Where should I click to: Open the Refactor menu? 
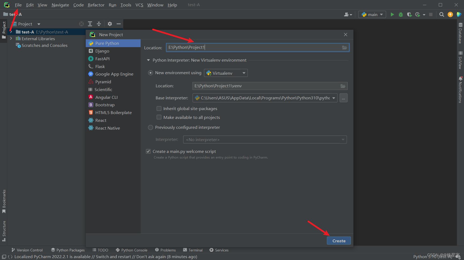click(96, 5)
